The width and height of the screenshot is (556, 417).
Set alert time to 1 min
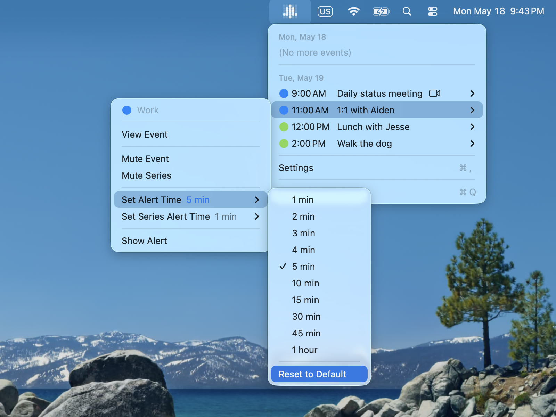[x=319, y=200]
